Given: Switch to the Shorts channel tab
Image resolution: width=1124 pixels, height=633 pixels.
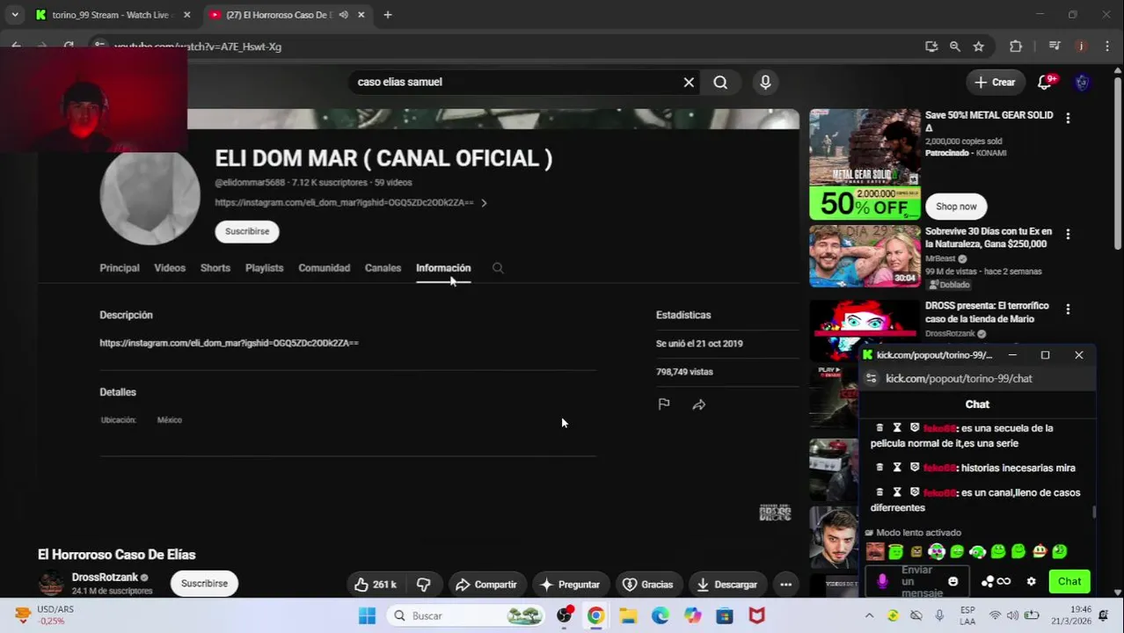Looking at the screenshot, I should (x=215, y=268).
